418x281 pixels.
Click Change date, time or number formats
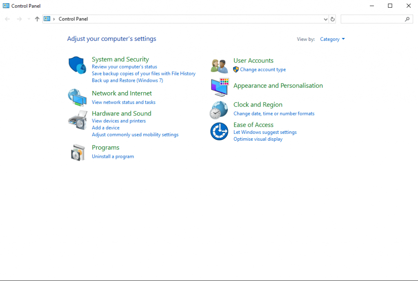pyautogui.click(x=274, y=114)
